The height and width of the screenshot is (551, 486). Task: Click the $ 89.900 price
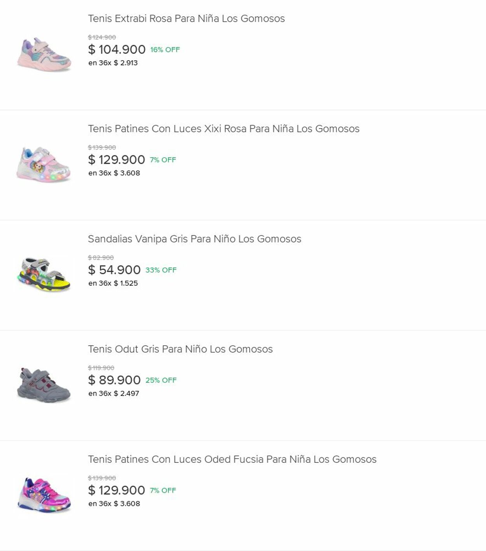pyautogui.click(x=114, y=380)
